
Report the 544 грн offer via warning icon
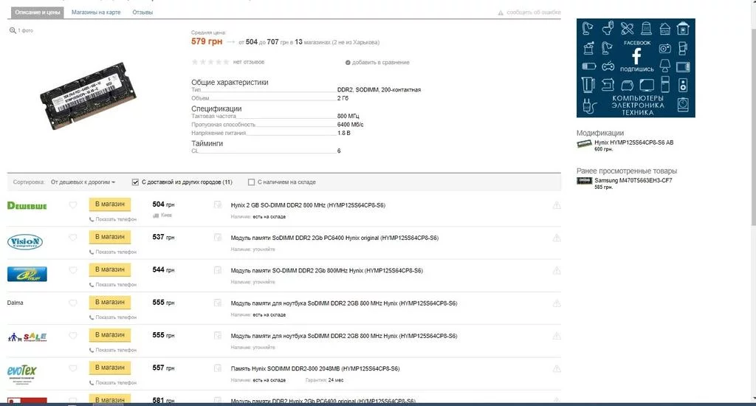(557, 271)
